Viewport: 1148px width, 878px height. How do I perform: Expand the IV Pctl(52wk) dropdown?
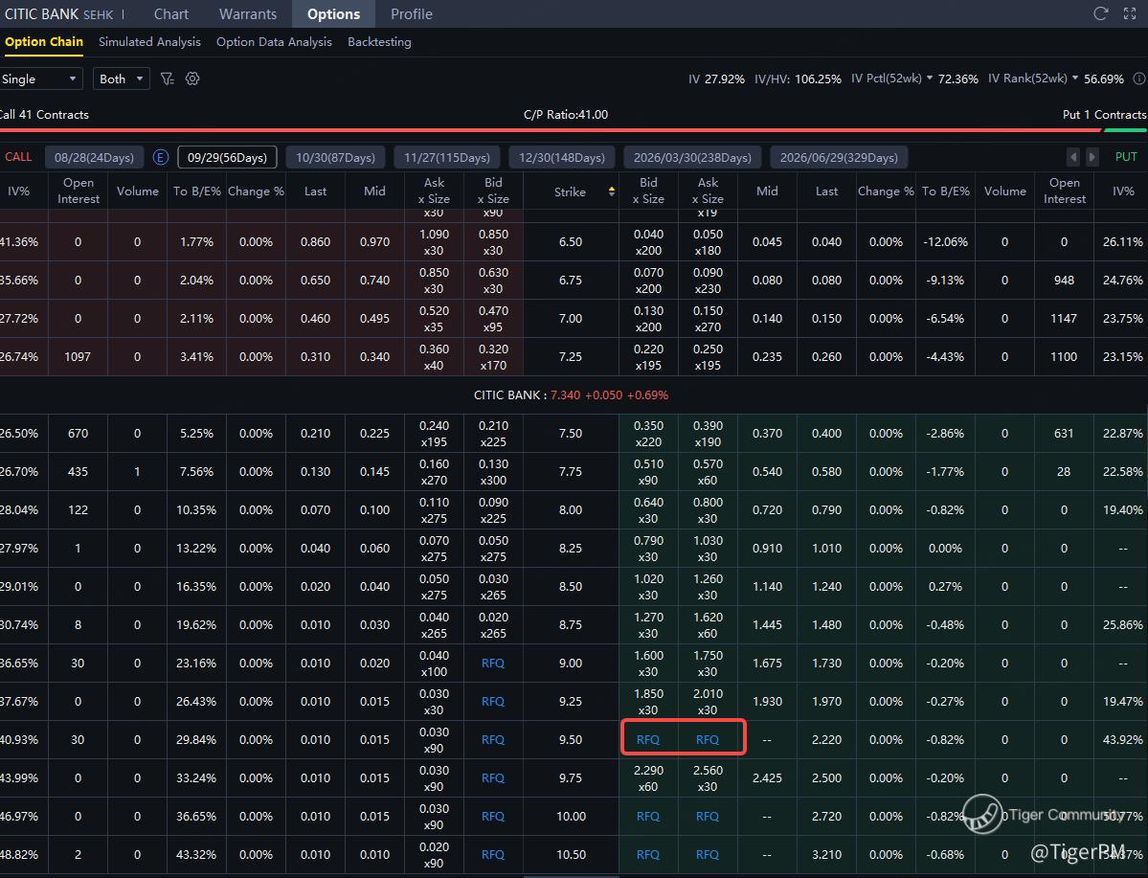coord(929,79)
